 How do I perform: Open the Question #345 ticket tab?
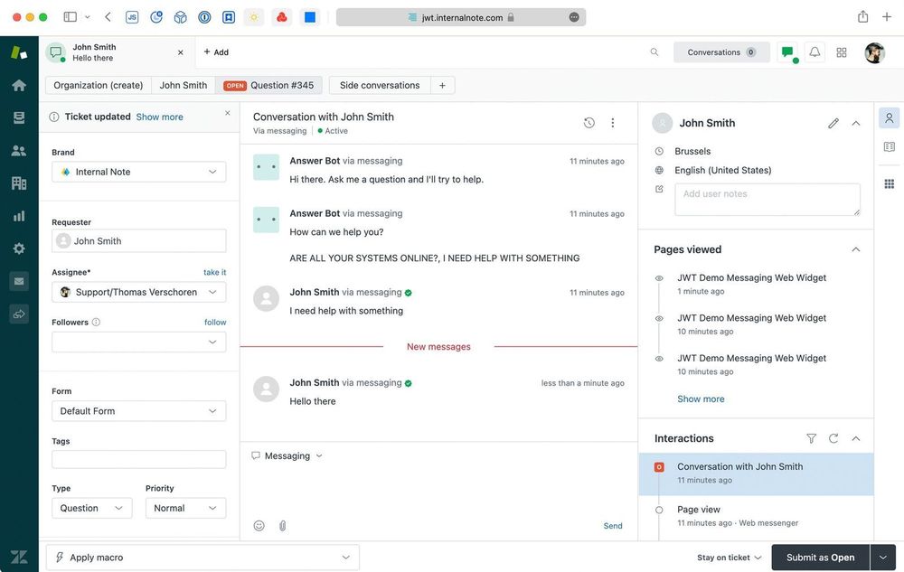(281, 85)
